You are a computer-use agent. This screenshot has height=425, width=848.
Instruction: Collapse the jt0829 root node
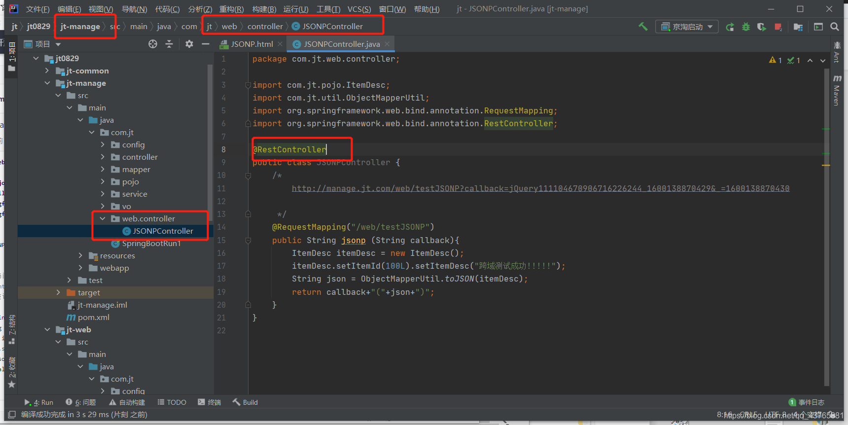click(x=36, y=58)
